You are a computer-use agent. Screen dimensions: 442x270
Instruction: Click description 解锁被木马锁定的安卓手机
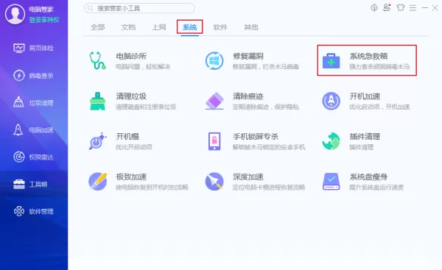[269, 147]
